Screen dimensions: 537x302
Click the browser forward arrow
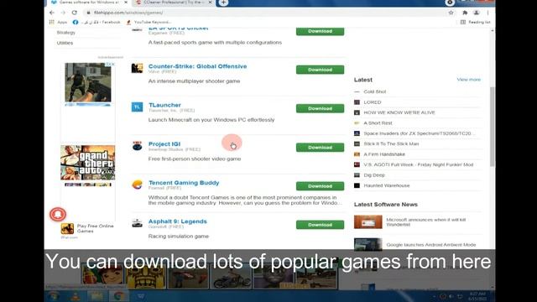(64, 13)
